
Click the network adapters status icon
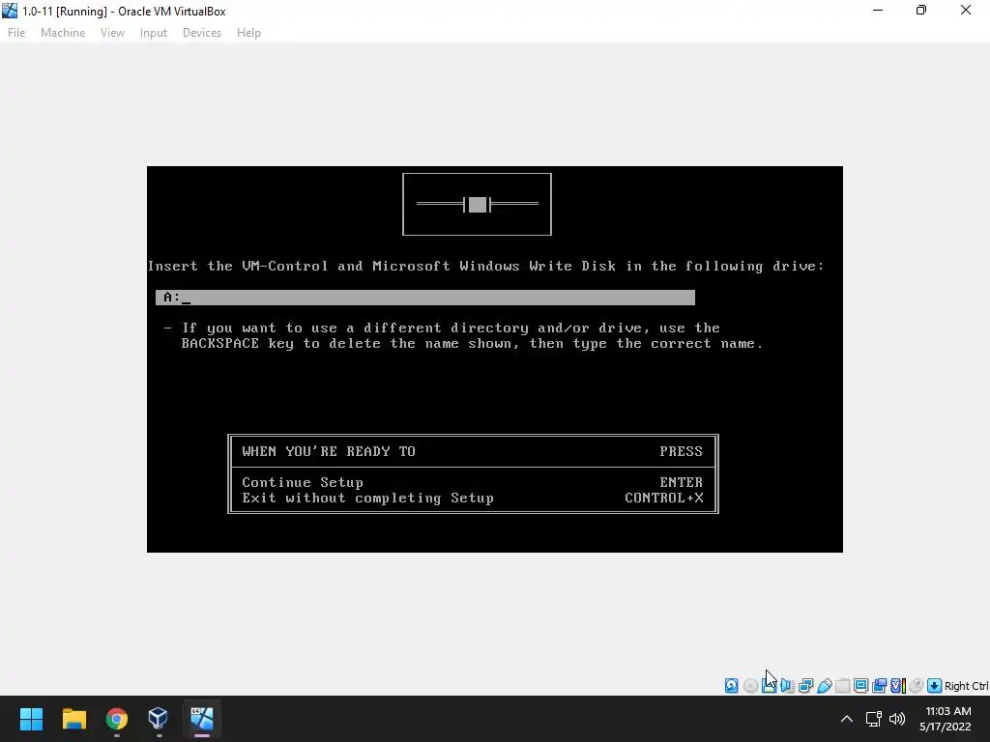tap(805, 685)
